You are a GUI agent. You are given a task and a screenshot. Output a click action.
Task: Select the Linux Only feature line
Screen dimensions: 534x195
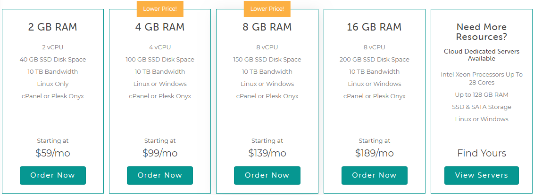[53, 84]
